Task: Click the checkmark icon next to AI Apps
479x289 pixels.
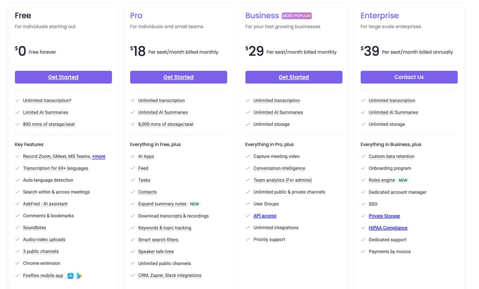Action: tap(133, 156)
